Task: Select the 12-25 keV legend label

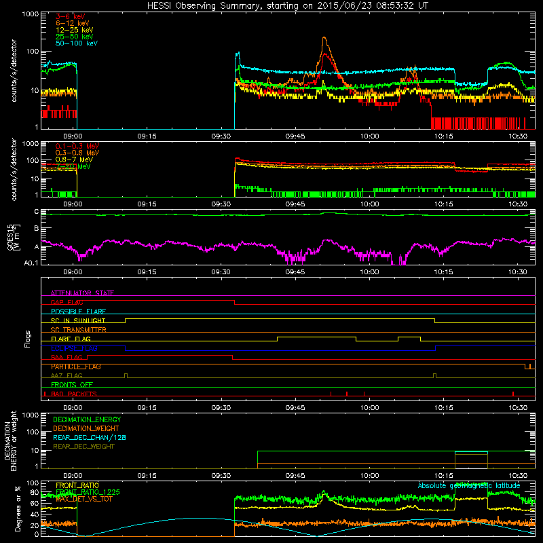Action: 75,30
